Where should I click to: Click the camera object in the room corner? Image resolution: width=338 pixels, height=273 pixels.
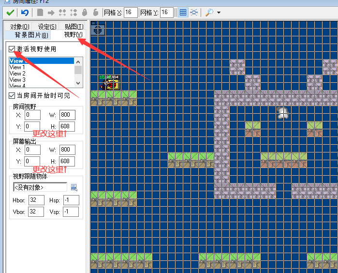point(98,29)
